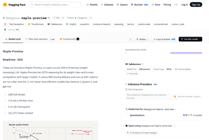Click the Hugging Face logo emoji

click(x=5, y=5)
